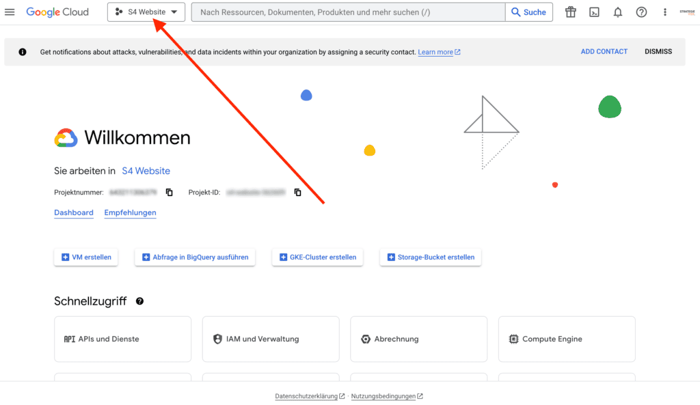Open the Learn more link in banner
Image resolution: width=700 pixels, height=405 pixels.
click(x=439, y=52)
